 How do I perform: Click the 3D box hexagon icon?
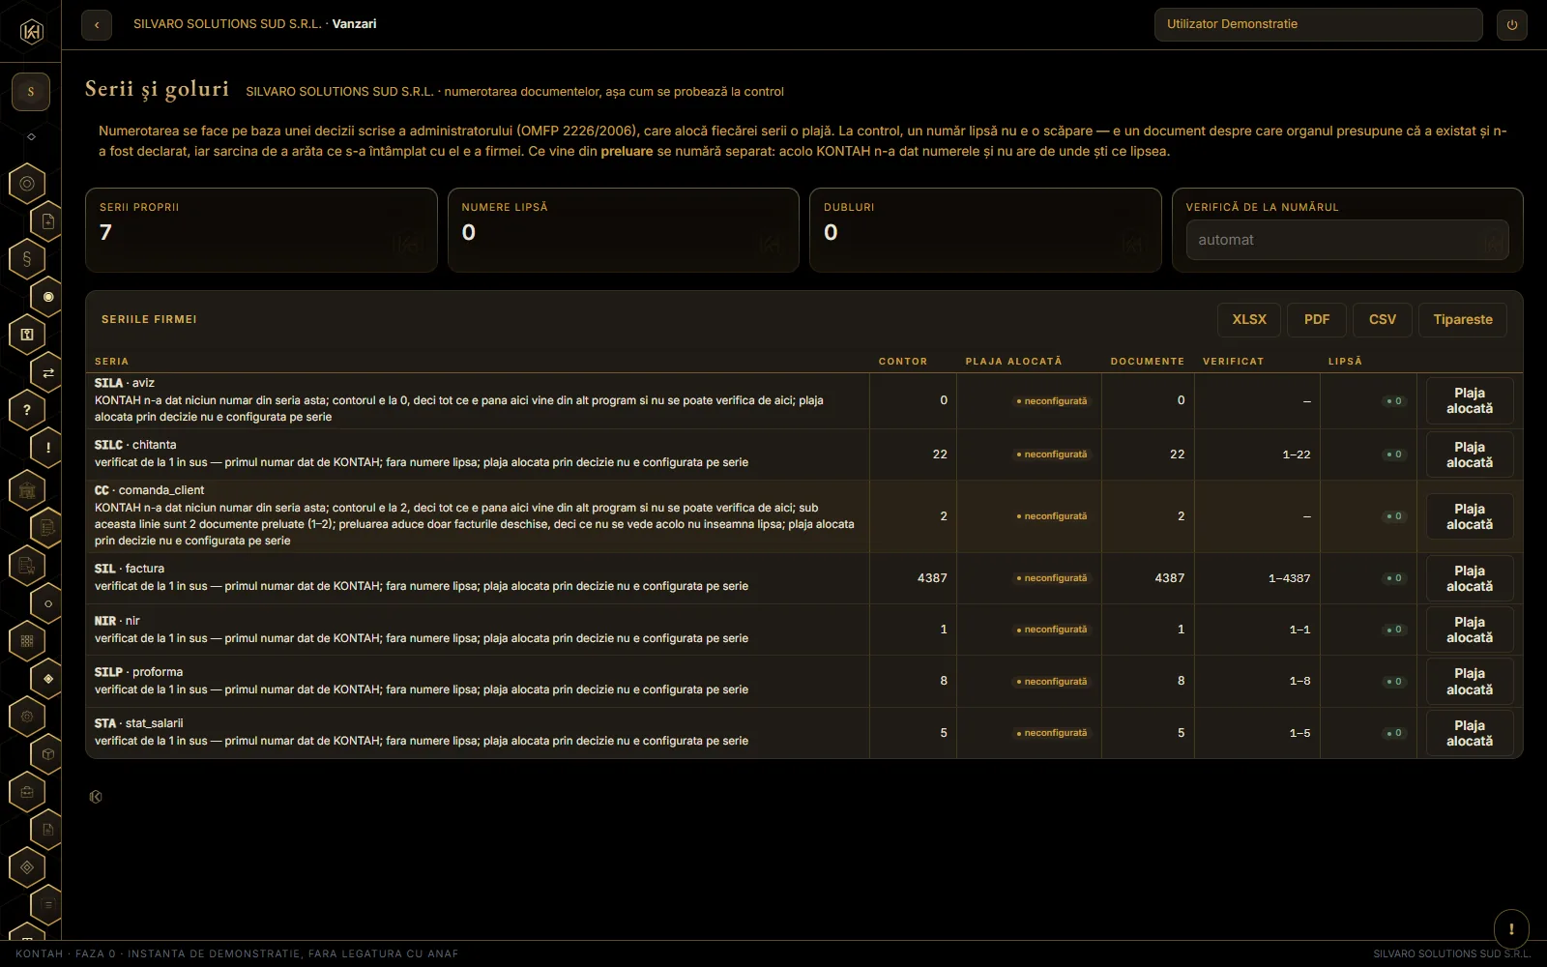[x=47, y=754]
